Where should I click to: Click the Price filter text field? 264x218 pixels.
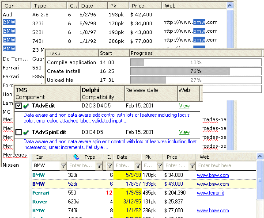tap(176, 166)
